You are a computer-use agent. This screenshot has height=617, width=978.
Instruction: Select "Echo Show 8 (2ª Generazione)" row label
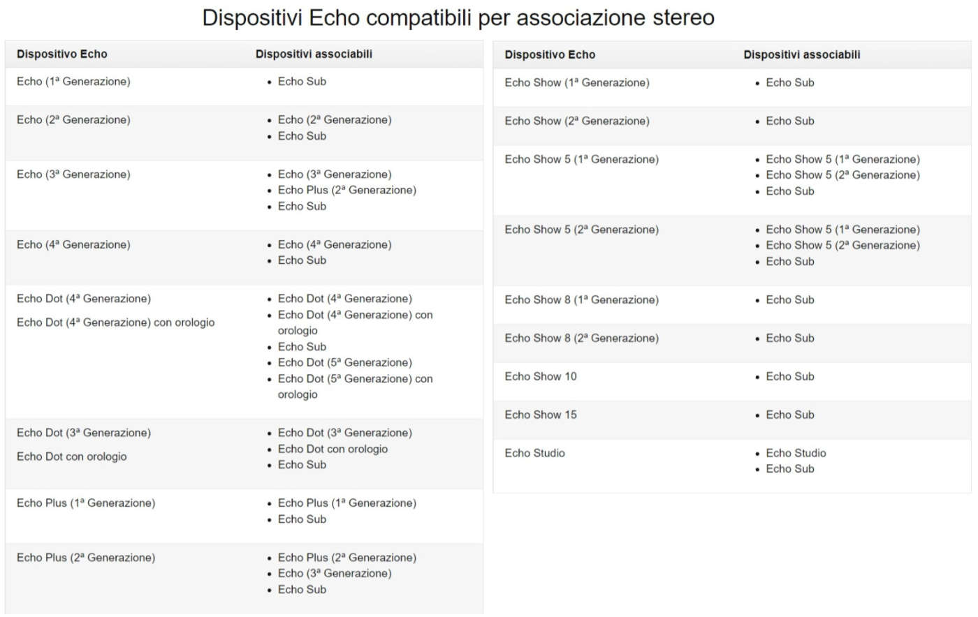tap(581, 339)
